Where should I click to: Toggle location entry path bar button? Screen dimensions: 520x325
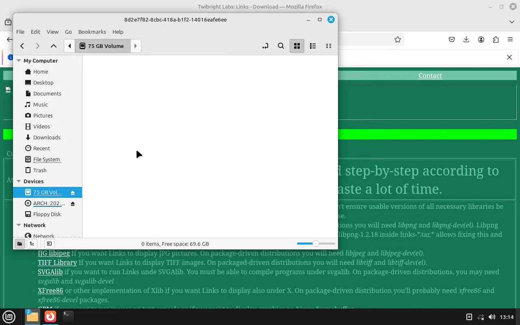[x=265, y=46]
